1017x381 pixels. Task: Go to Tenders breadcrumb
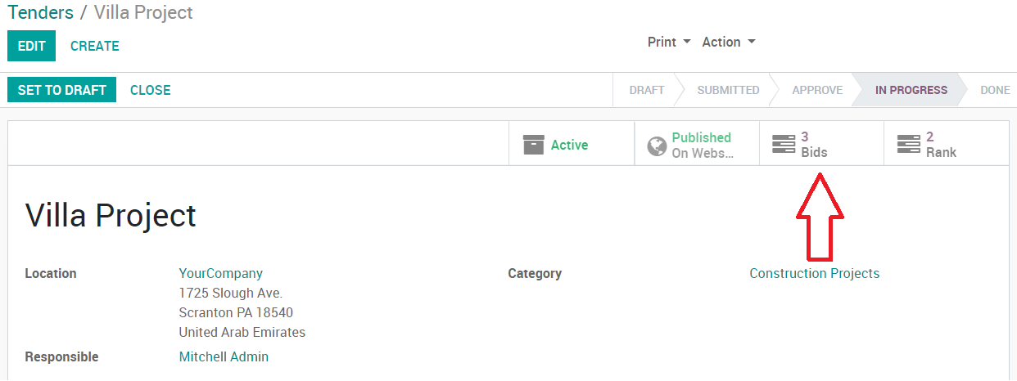click(x=40, y=12)
